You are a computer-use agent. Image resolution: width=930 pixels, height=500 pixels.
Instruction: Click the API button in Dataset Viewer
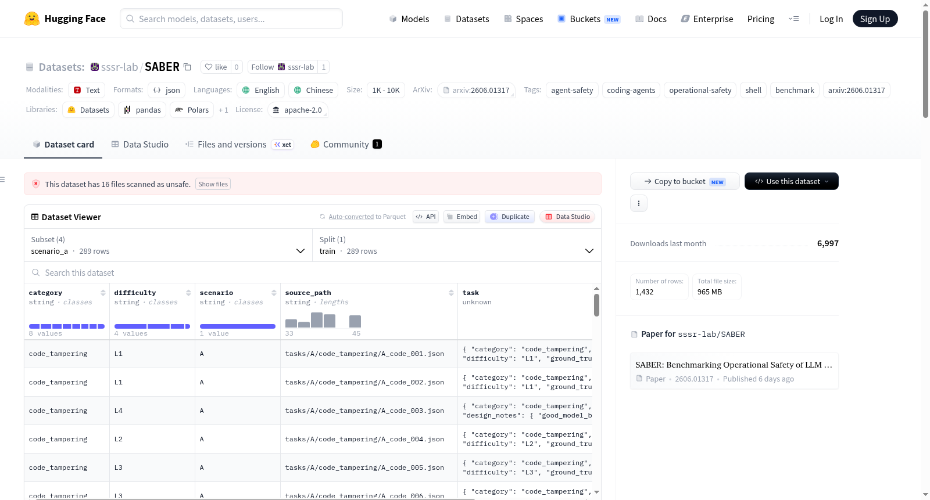425,217
